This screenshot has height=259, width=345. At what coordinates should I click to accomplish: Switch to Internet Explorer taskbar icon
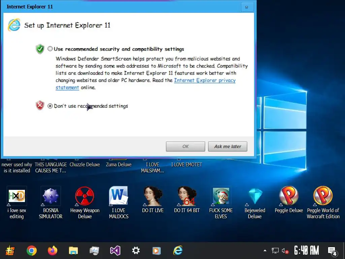pyautogui.click(x=178, y=251)
